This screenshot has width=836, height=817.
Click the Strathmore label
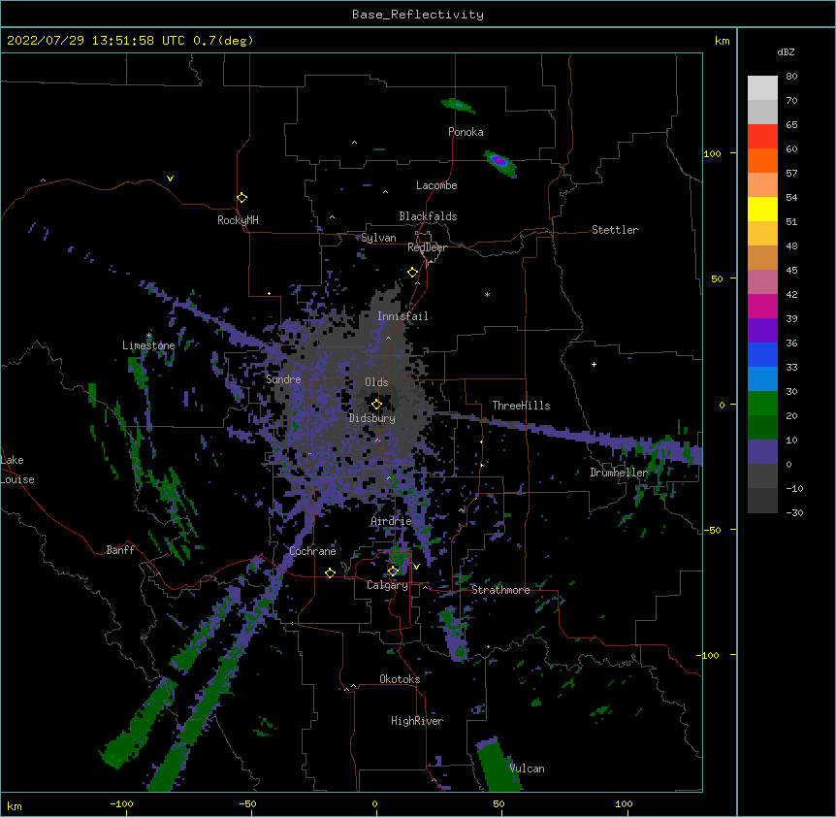(x=500, y=590)
